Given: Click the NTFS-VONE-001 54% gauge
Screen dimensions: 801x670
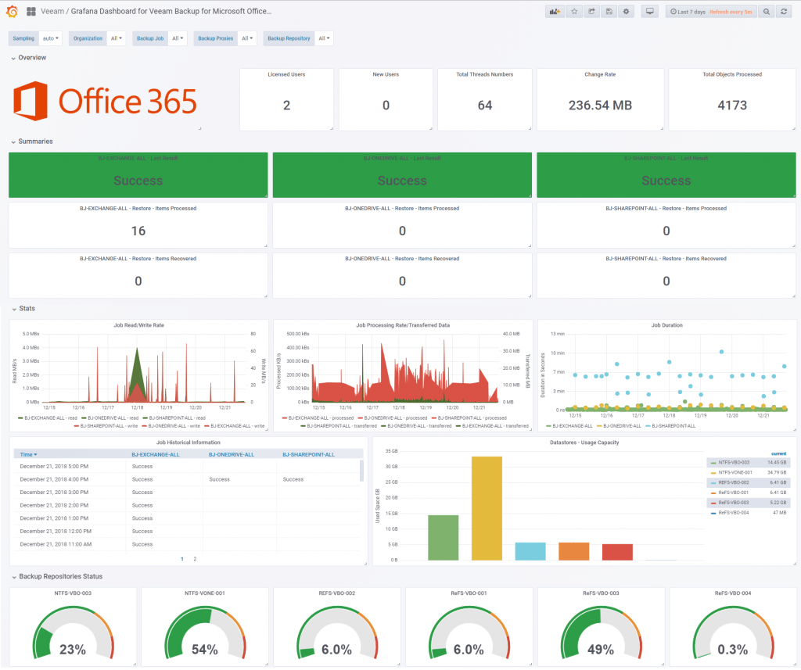Looking at the screenshot, I should 204,633.
